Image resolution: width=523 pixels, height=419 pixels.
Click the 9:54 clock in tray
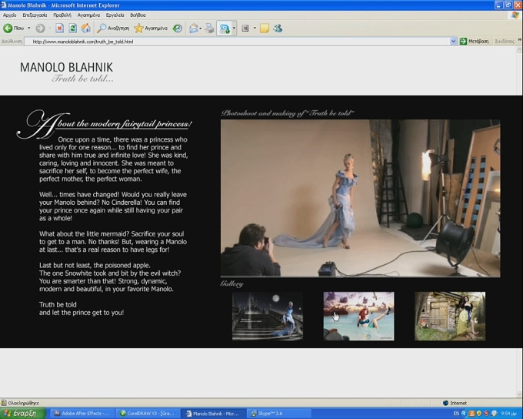click(x=509, y=414)
